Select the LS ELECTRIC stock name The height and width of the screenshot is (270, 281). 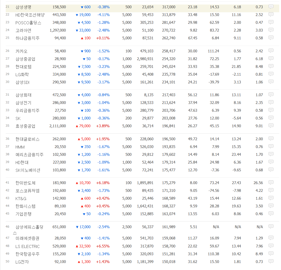click(28, 246)
